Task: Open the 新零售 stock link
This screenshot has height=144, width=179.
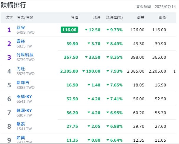Action: 23,83
